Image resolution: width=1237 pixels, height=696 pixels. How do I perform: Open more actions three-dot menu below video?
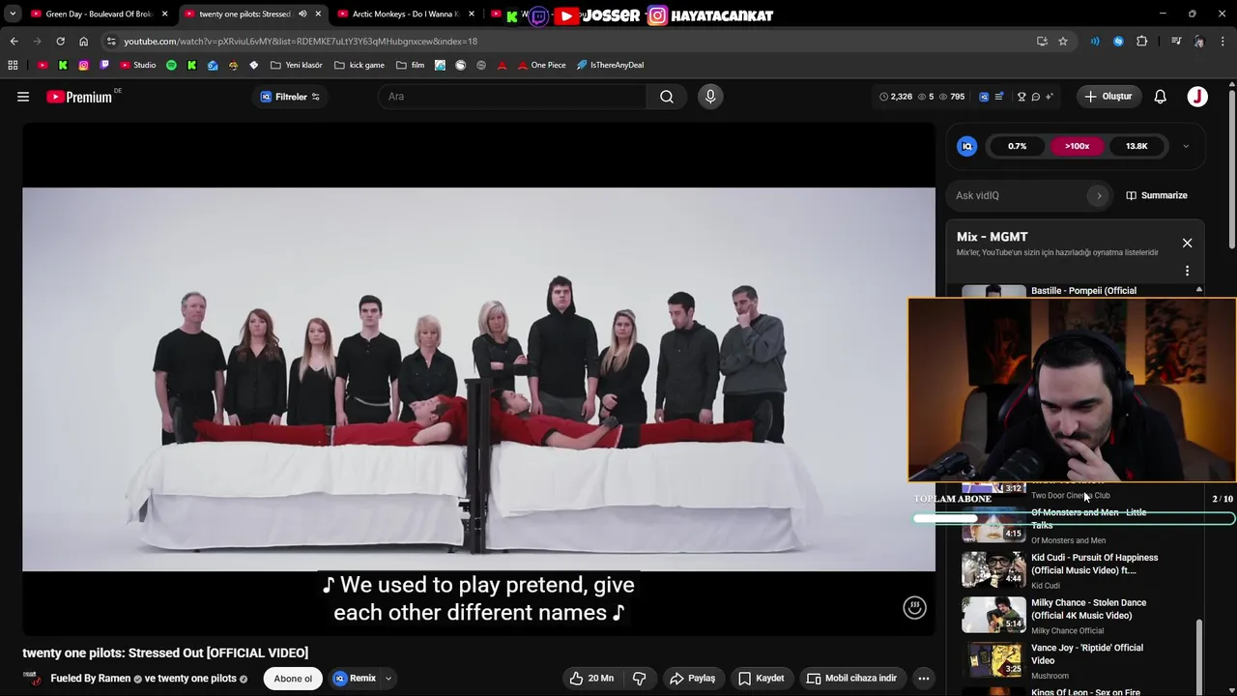[924, 679]
